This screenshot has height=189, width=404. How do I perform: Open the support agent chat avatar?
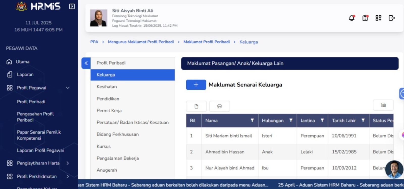coord(394,169)
